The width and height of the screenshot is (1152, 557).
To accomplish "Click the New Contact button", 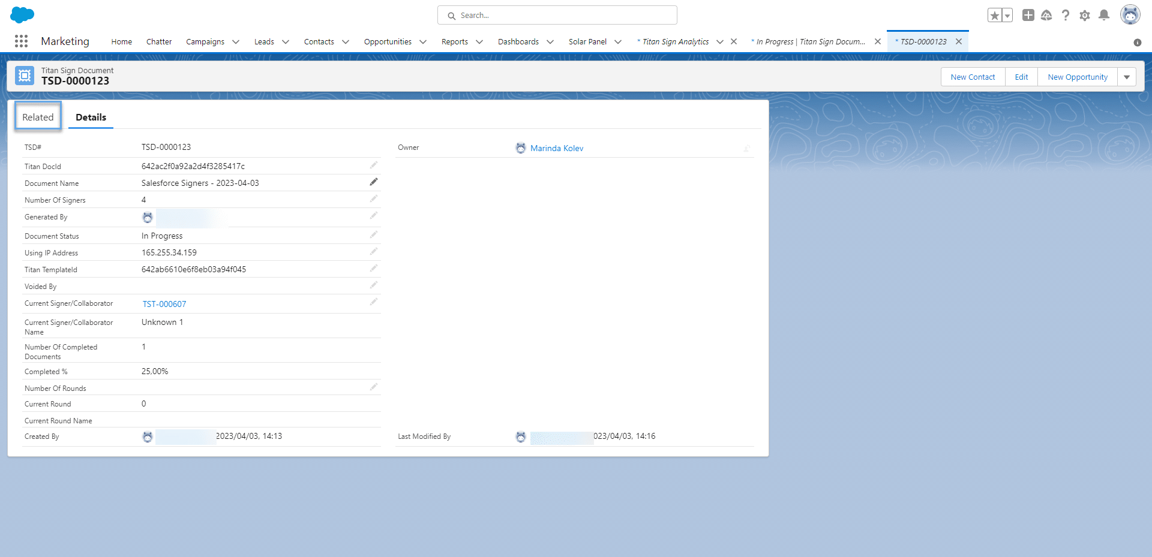I will click(973, 77).
